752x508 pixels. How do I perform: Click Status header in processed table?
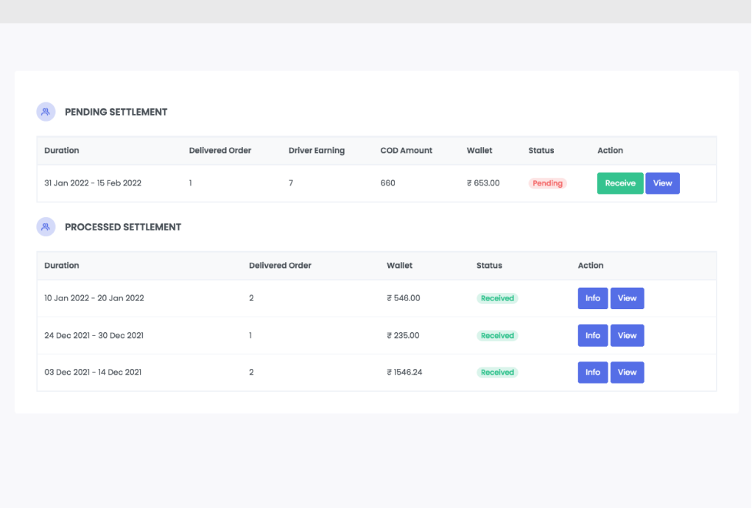[489, 266]
